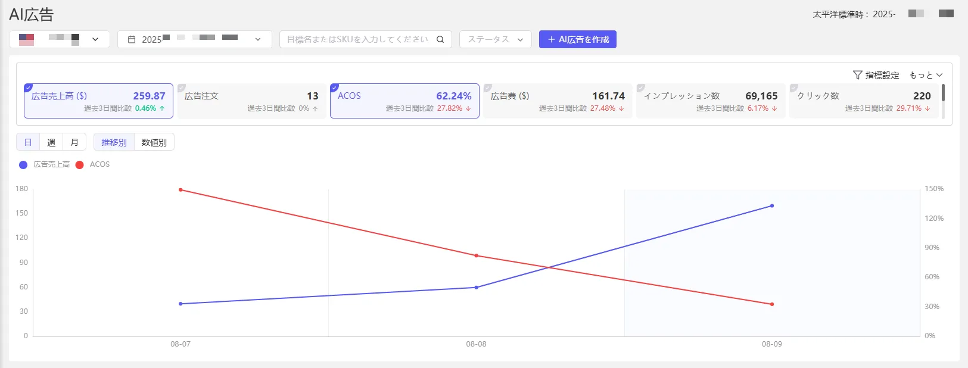Open 指標設定 settings
The height and width of the screenshot is (368, 968).
876,75
